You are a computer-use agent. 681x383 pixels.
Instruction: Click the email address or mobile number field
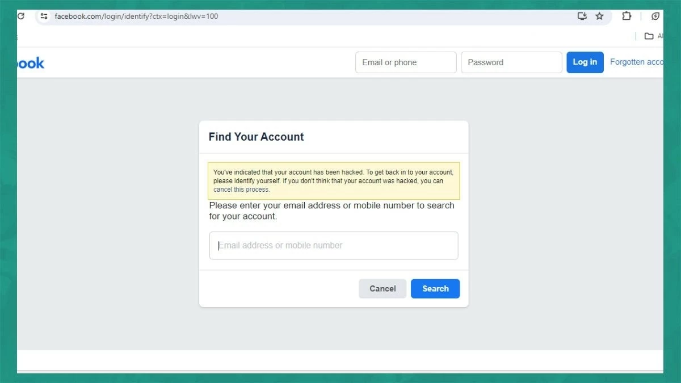333,245
